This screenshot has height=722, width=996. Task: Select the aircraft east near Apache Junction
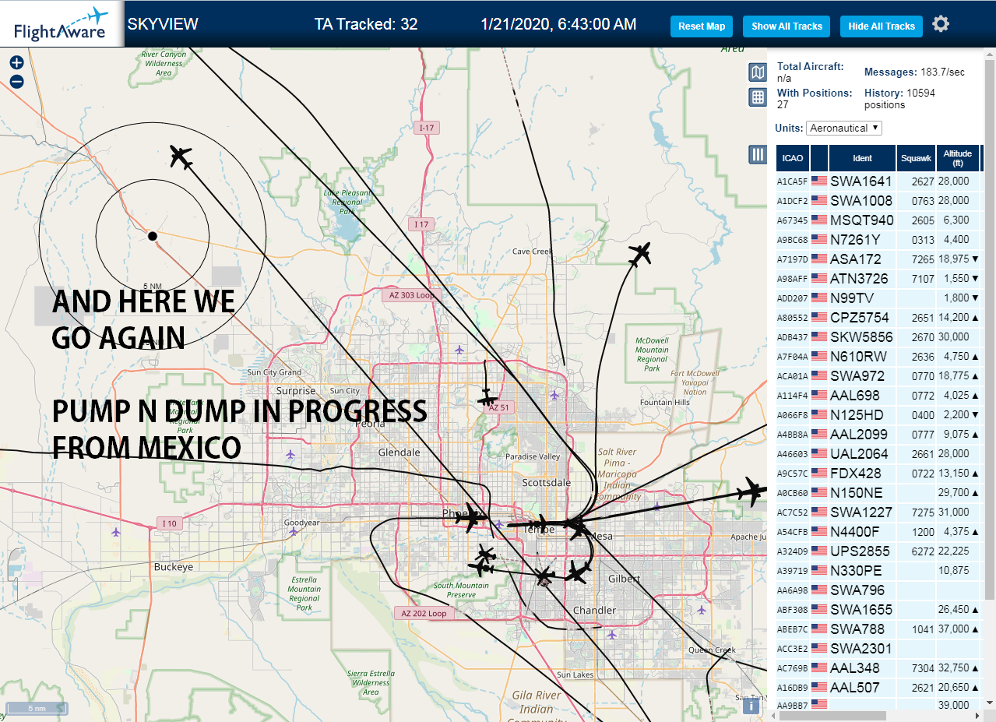[752, 491]
